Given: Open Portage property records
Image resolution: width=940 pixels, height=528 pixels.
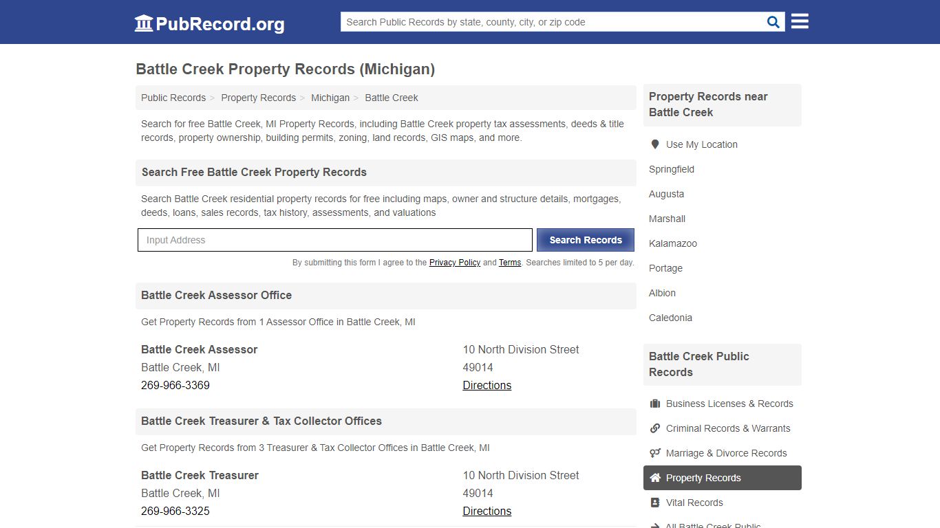Looking at the screenshot, I should pos(665,268).
